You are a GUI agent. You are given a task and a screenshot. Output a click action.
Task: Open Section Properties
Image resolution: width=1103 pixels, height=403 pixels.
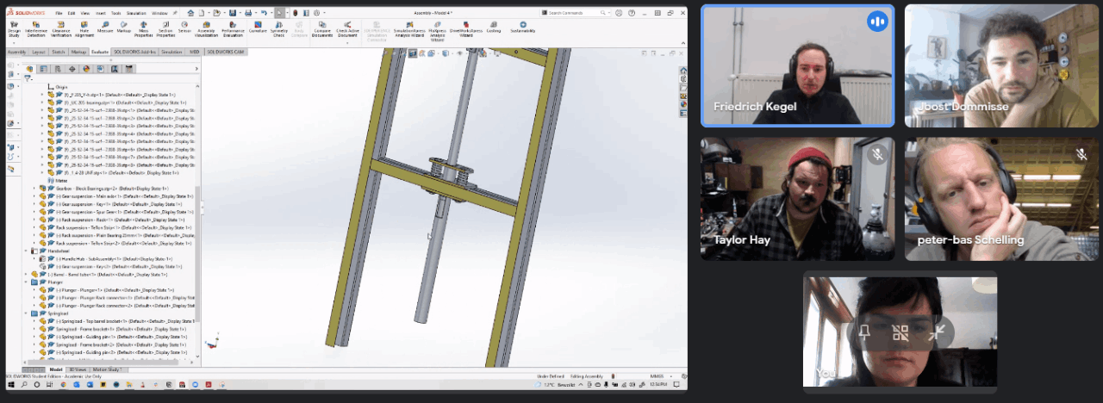[165, 30]
